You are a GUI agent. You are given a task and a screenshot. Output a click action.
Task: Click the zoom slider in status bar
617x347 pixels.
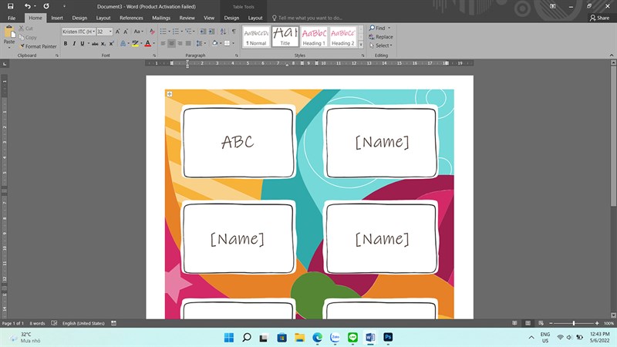pos(573,323)
